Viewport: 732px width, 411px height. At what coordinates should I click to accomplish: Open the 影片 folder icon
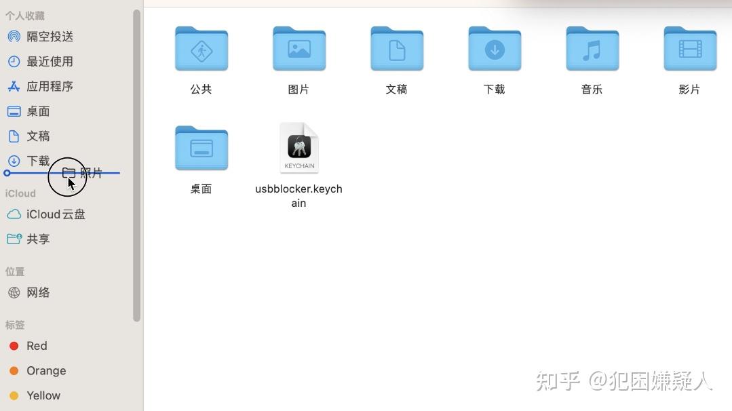[x=690, y=49]
